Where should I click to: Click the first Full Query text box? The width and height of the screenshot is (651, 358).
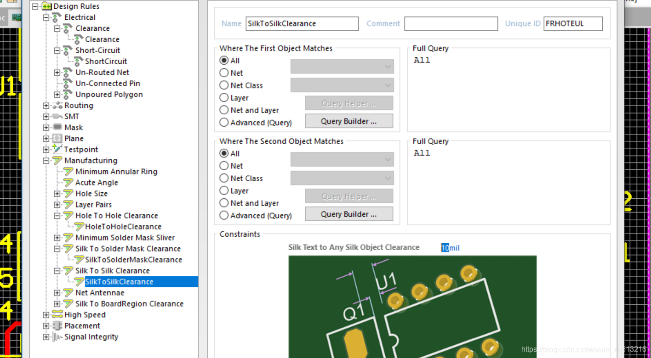509,93
